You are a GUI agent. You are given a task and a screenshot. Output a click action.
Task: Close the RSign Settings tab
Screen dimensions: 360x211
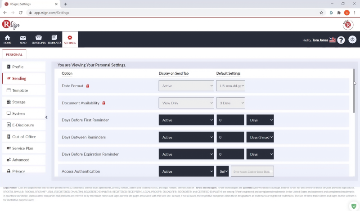(x=56, y=4)
